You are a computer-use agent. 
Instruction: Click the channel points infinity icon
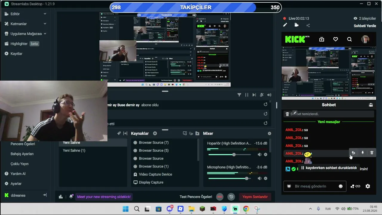pos(355,186)
